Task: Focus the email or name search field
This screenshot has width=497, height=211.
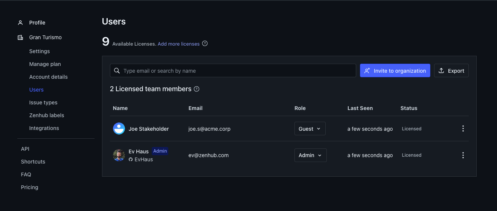Action: [233, 70]
